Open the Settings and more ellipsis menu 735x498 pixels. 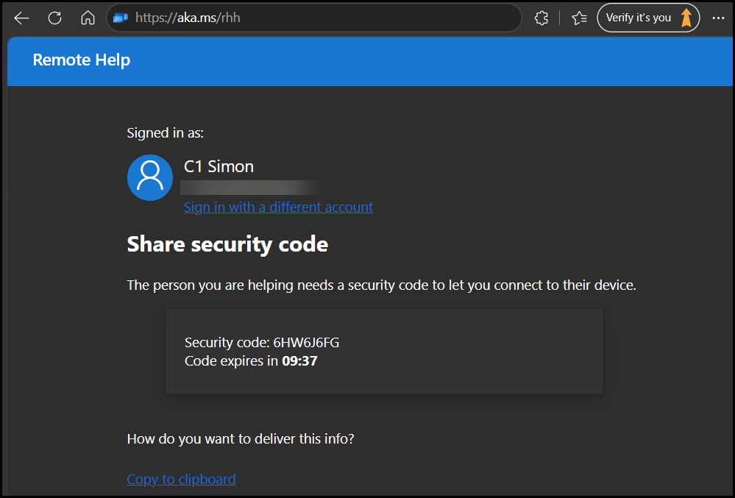(718, 18)
